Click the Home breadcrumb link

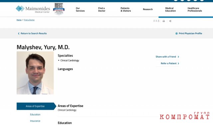pos(19,20)
